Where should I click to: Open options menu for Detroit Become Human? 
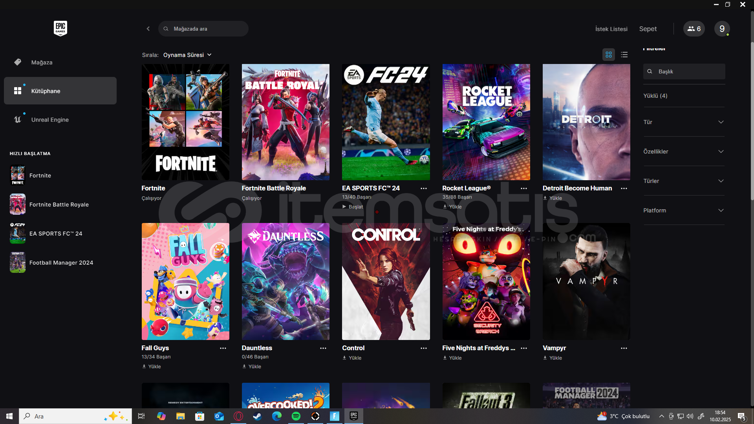point(624,188)
